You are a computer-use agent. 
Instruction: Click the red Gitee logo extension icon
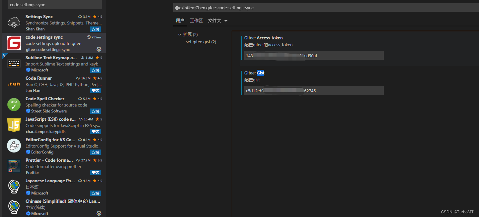point(14,43)
